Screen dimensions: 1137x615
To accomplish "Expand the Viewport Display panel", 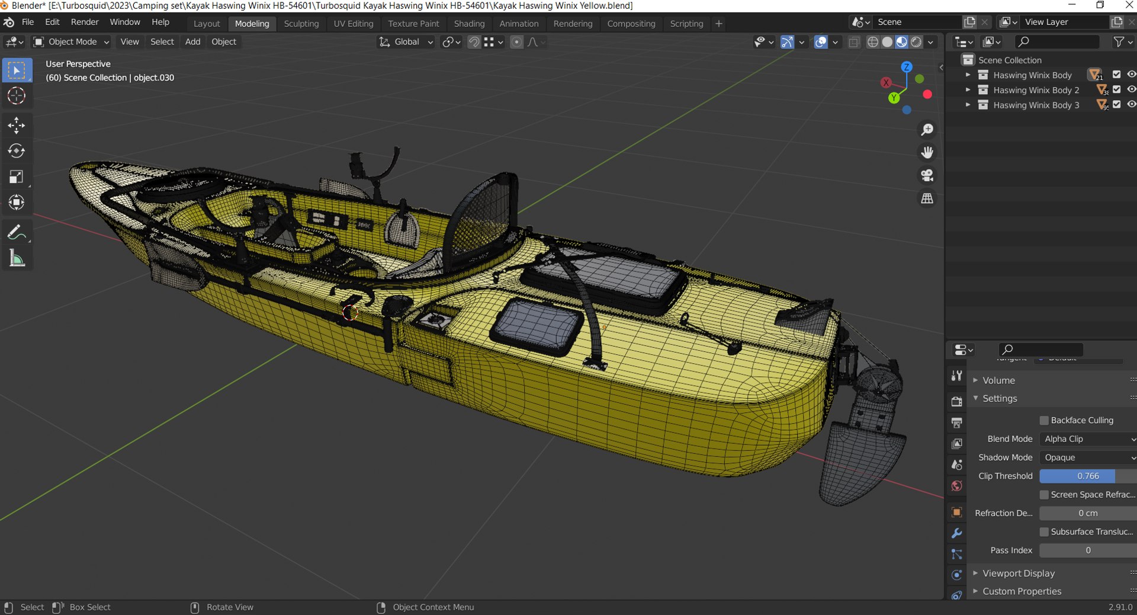I will click(x=1019, y=574).
